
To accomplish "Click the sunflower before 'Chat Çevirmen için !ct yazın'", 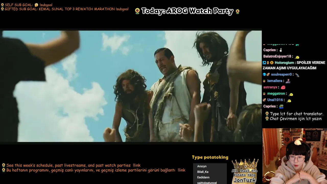I will [267, 119].
